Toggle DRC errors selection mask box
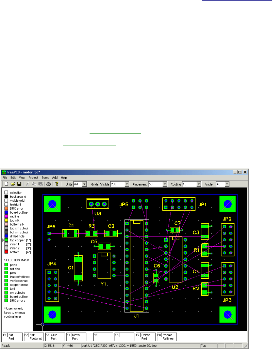Screen dimensions: 272x349 (6, 301)
